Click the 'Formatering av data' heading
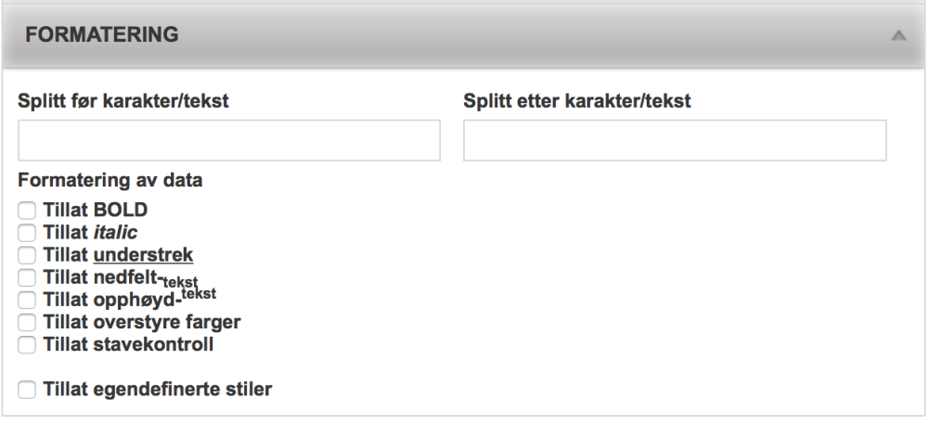The image size is (928, 424). pos(110,180)
